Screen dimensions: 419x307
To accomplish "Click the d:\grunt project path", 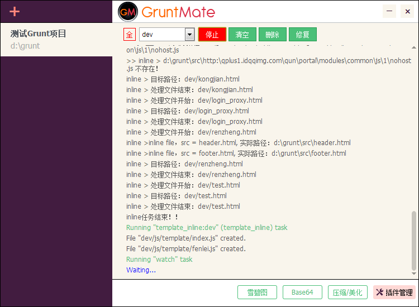I will coord(25,46).
